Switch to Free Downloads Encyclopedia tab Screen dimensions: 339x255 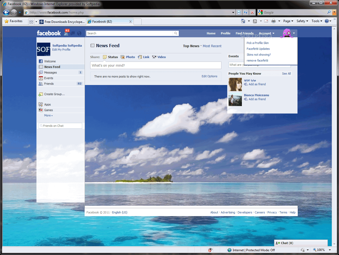pos(62,22)
